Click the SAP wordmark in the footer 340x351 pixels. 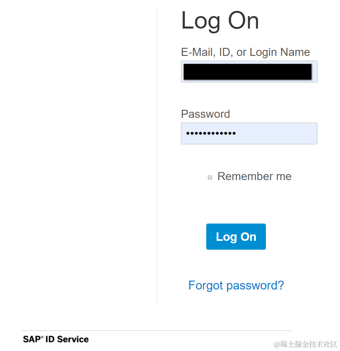click(31, 339)
